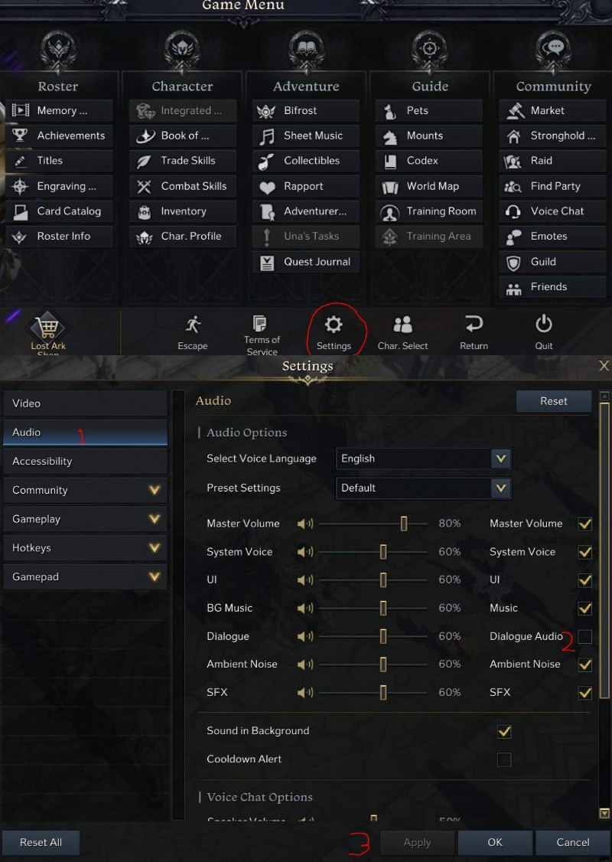
Task: Toggle the Cooldown Alert checkbox
Action: tap(504, 759)
